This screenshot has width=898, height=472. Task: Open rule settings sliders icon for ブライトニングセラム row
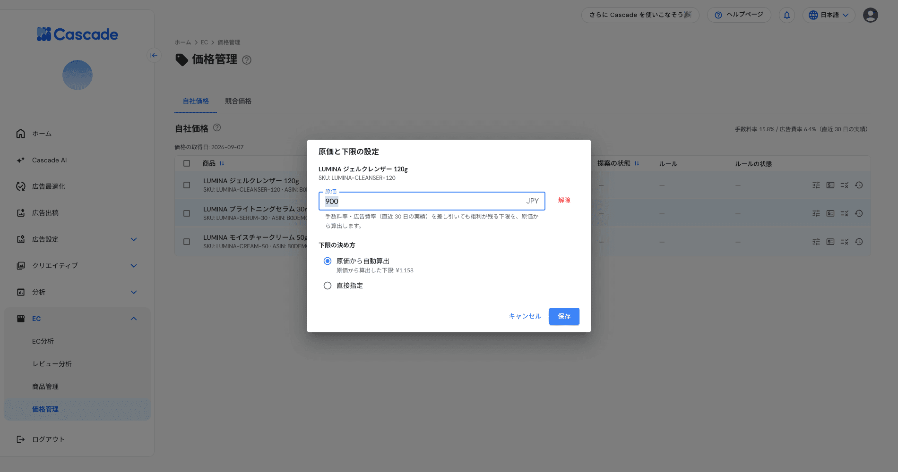(x=816, y=213)
